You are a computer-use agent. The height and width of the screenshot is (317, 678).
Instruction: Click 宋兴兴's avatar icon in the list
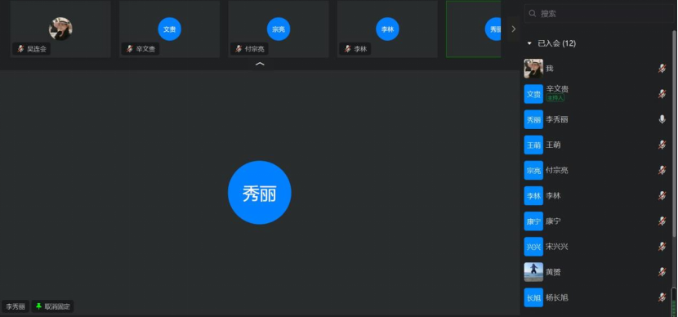533,247
